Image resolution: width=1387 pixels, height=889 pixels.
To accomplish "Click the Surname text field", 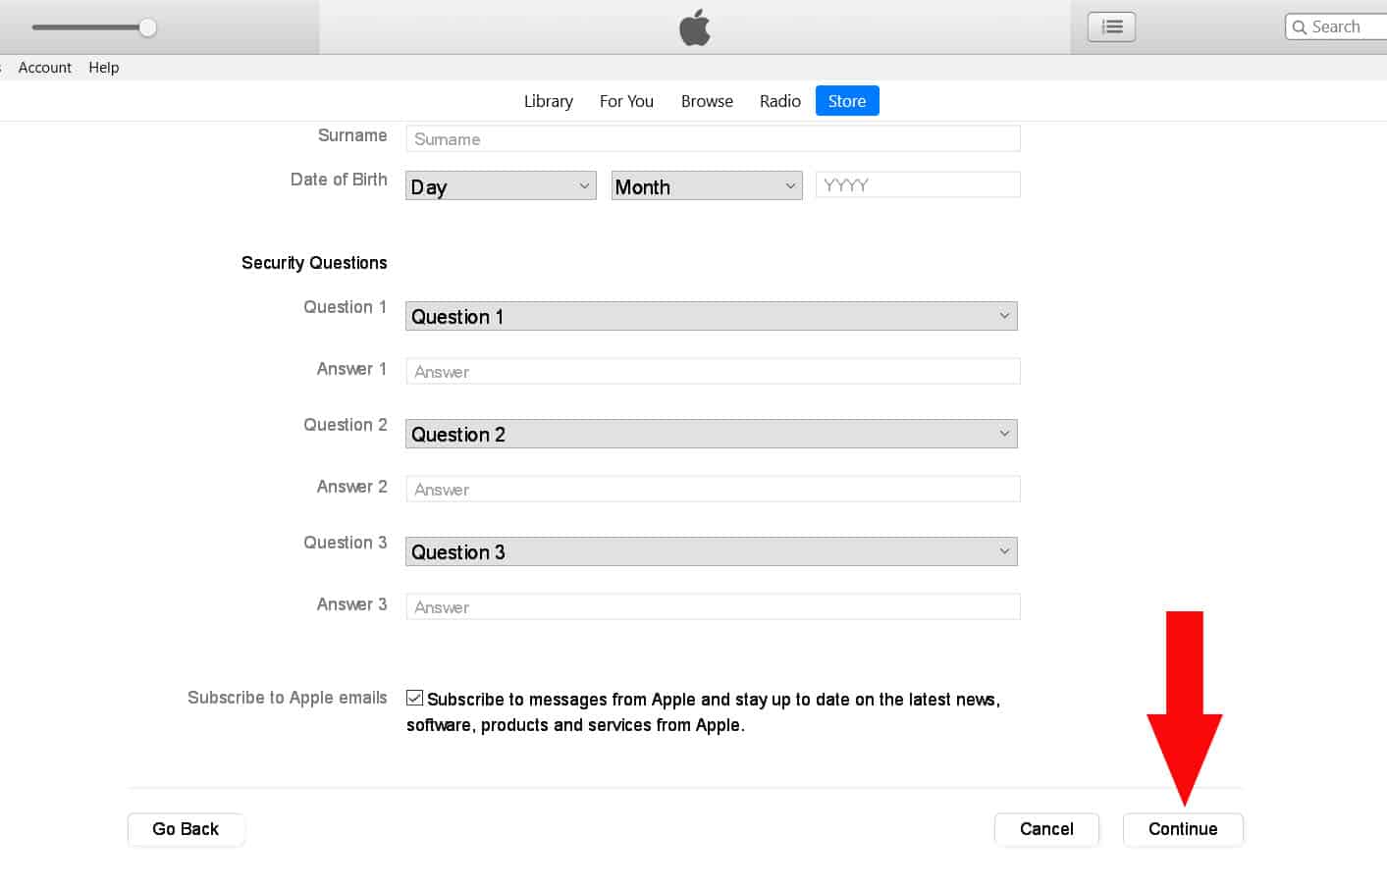I will (x=713, y=138).
